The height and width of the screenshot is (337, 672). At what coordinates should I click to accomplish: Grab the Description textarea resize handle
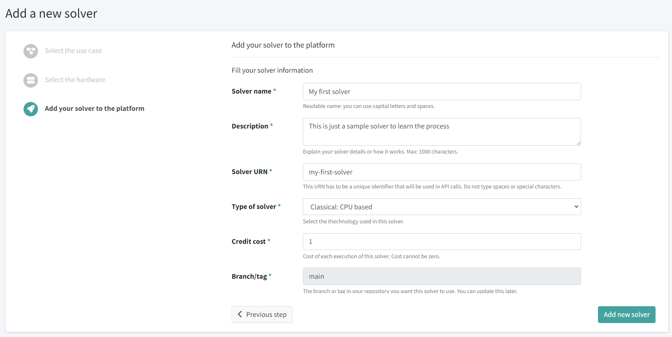(578, 143)
